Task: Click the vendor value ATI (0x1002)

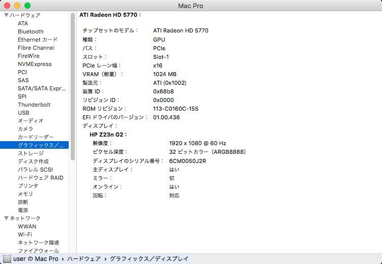Action: pos(170,83)
